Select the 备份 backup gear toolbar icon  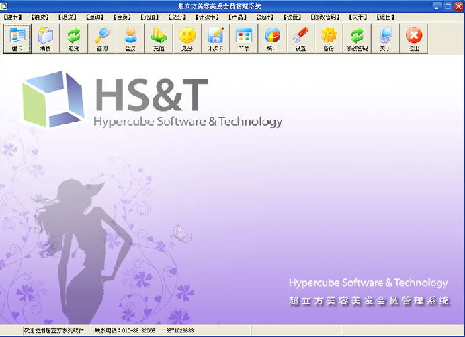click(329, 39)
